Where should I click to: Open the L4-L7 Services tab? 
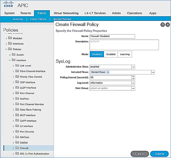(95, 13)
